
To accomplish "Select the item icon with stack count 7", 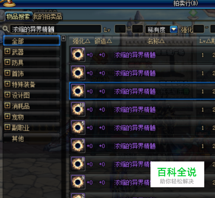I will 78,55.
